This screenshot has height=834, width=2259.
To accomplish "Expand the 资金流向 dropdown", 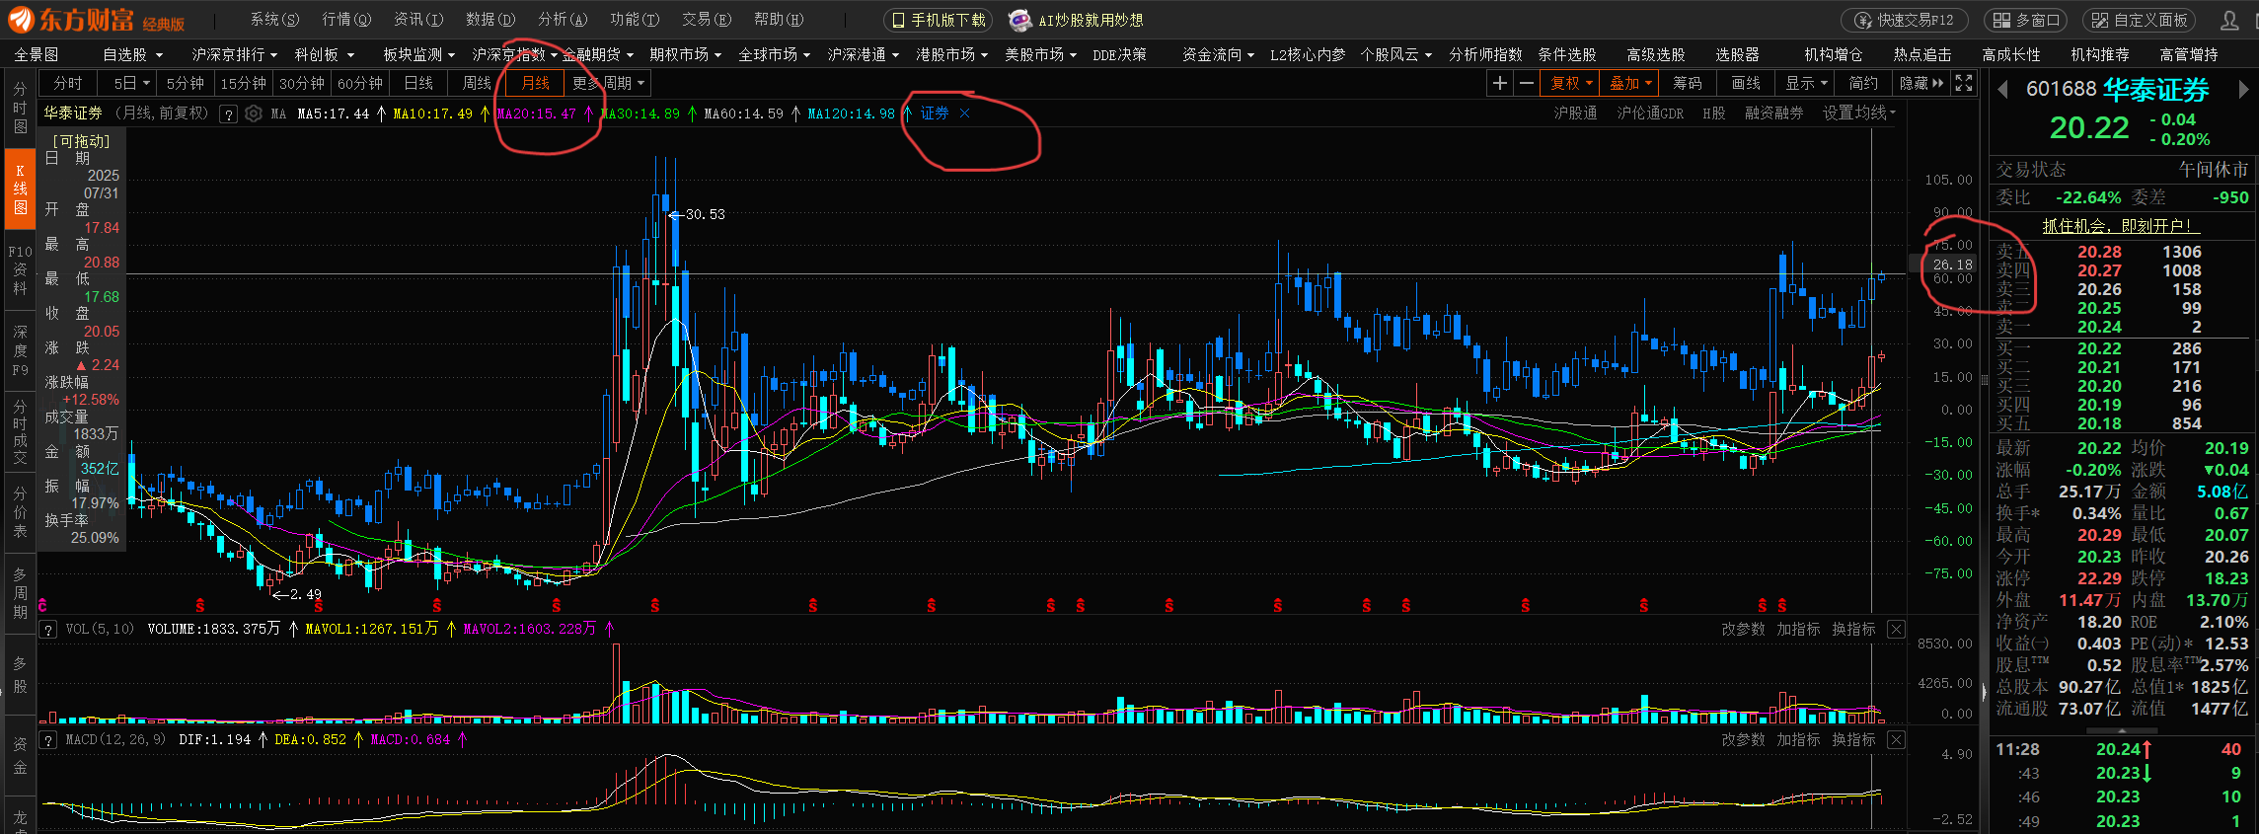I will pos(1218,54).
